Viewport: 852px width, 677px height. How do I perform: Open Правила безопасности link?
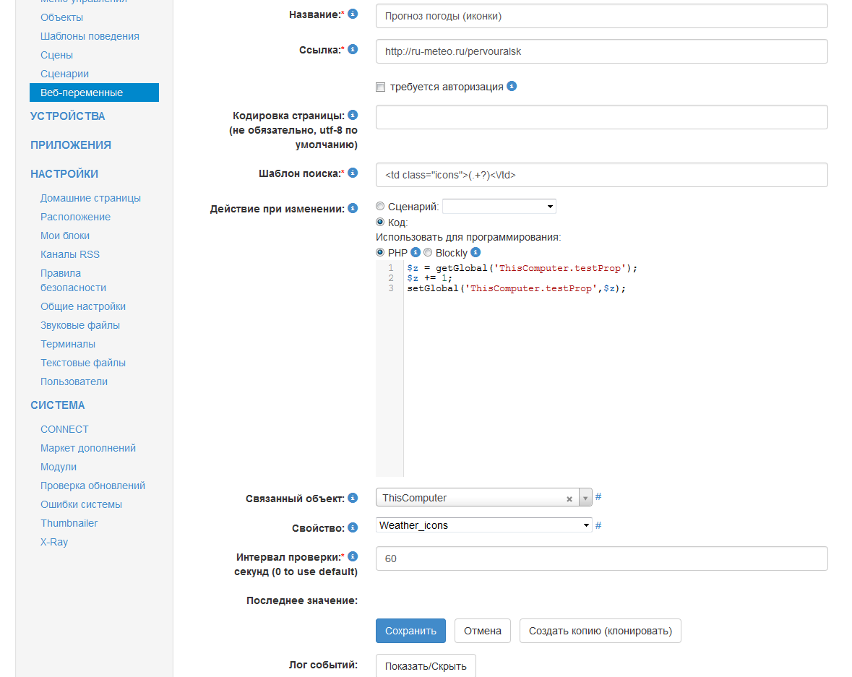[73, 280]
